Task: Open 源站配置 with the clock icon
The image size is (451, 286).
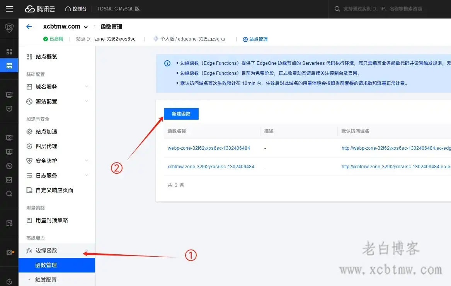Action: (46, 101)
